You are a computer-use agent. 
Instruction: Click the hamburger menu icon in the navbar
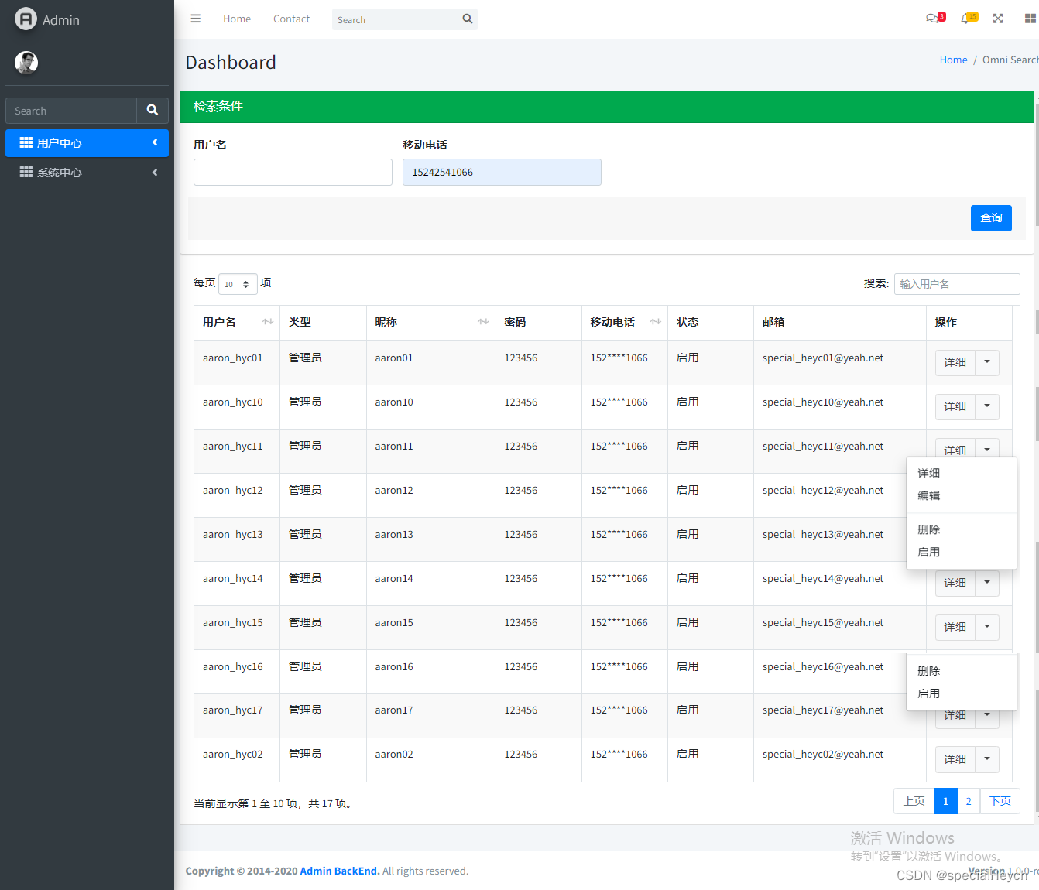click(x=195, y=19)
